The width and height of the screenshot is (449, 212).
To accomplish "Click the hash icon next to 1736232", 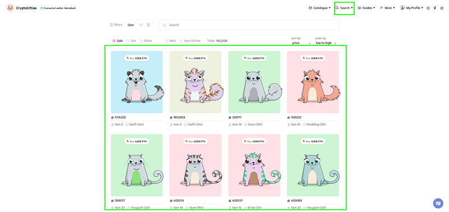I will point(112,118).
